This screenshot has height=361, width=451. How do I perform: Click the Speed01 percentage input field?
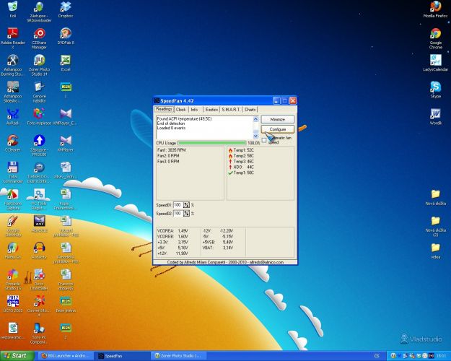(178, 205)
